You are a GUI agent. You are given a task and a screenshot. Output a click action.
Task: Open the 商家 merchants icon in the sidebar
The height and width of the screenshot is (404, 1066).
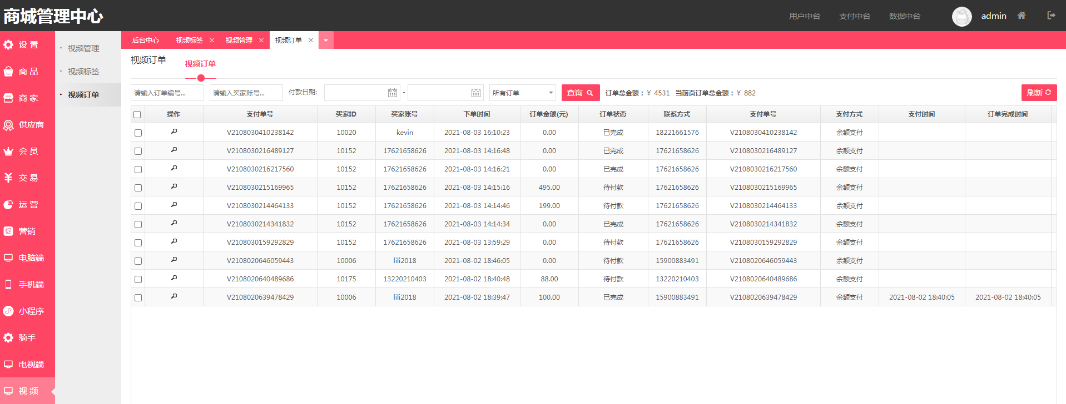click(x=8, y=98)
